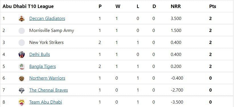Viewport: 234px width, 107px height.
Task: Click the New York Strikers placeholder logo
Action: 22,43
